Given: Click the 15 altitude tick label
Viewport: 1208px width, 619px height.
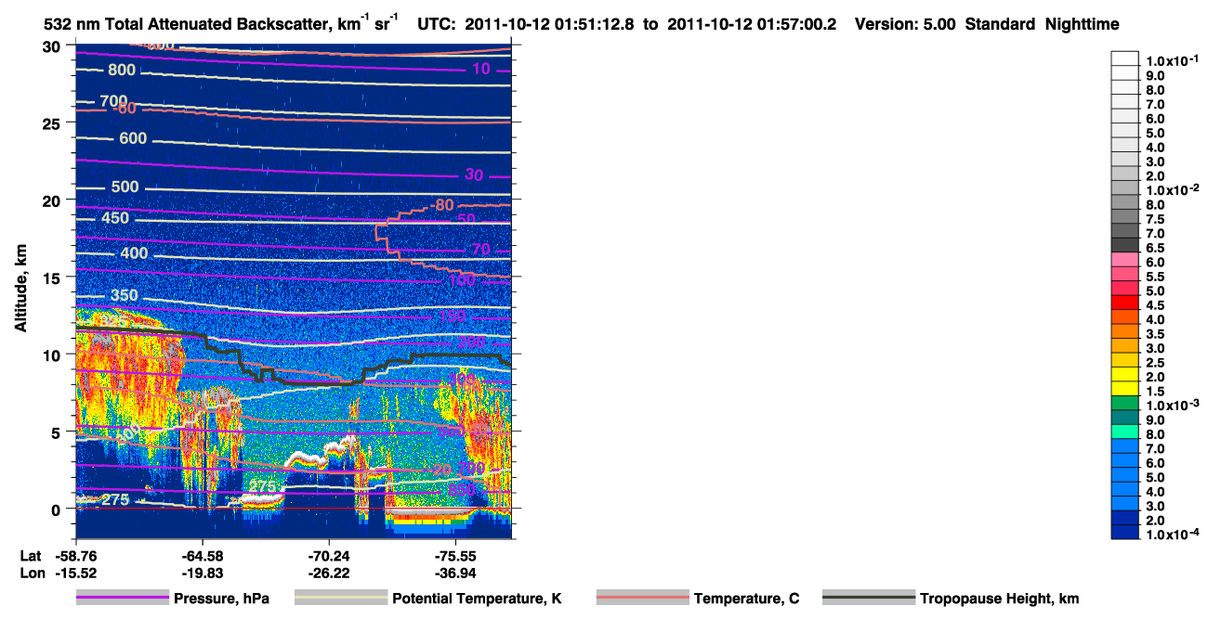Looking at the screenshot, I should [53, 277].
